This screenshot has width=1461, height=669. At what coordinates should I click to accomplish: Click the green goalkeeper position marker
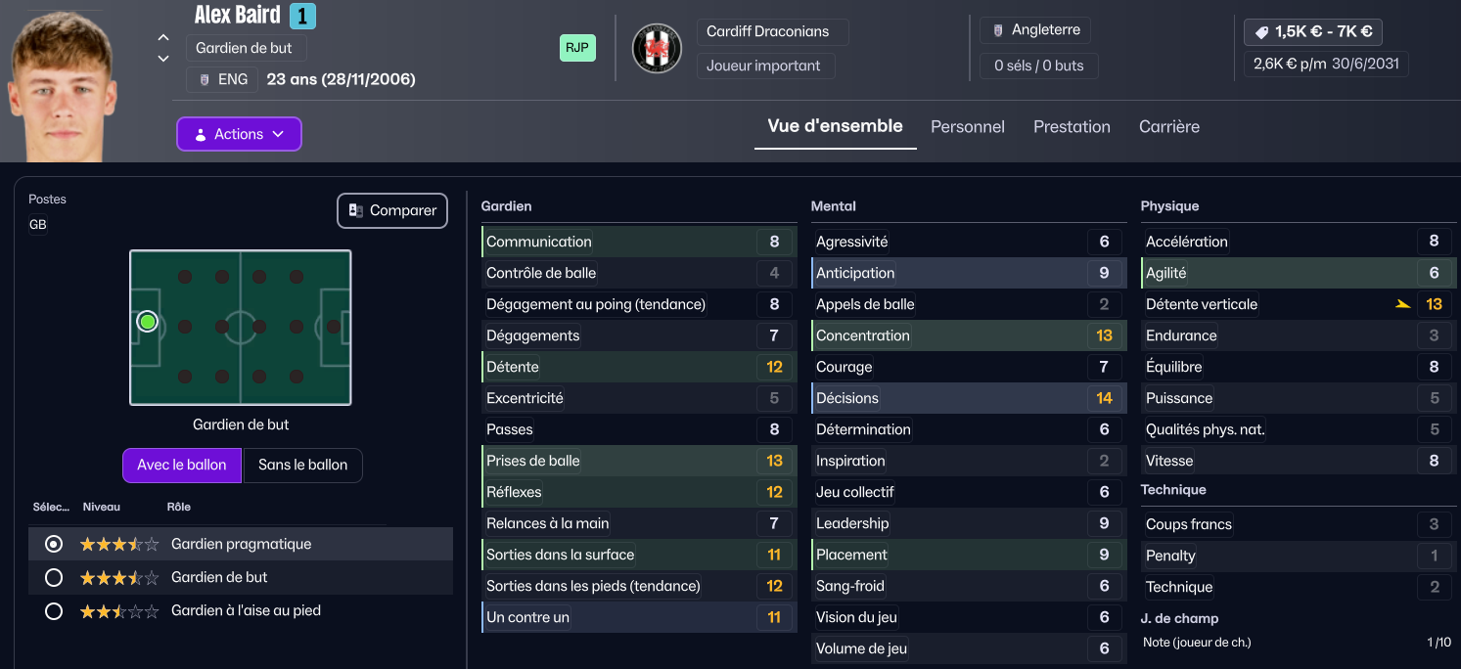pyautogui.click(x=148, y=321)
